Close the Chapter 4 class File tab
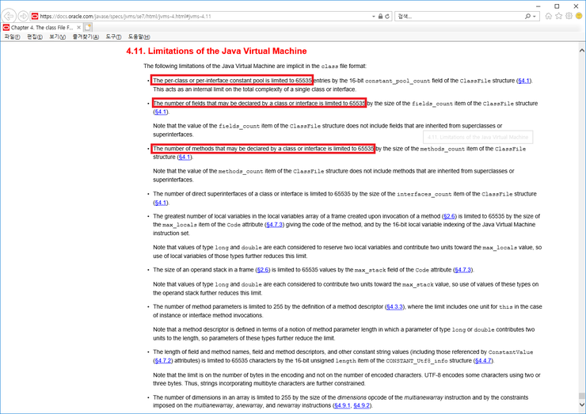This screenshot has width=586, height=414. pyautogui.click(x=78, y=27)
